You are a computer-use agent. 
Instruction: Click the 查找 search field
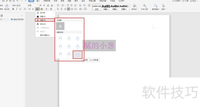(x=121, y=1)
